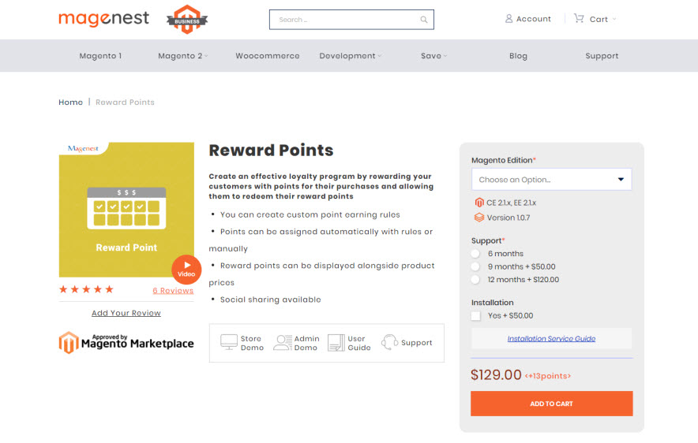Click the Support headset icon
Screen dimensions: 698x443
[x=389, y=342]
